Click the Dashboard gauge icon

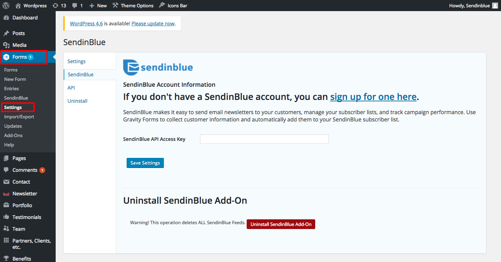[6, 18]
